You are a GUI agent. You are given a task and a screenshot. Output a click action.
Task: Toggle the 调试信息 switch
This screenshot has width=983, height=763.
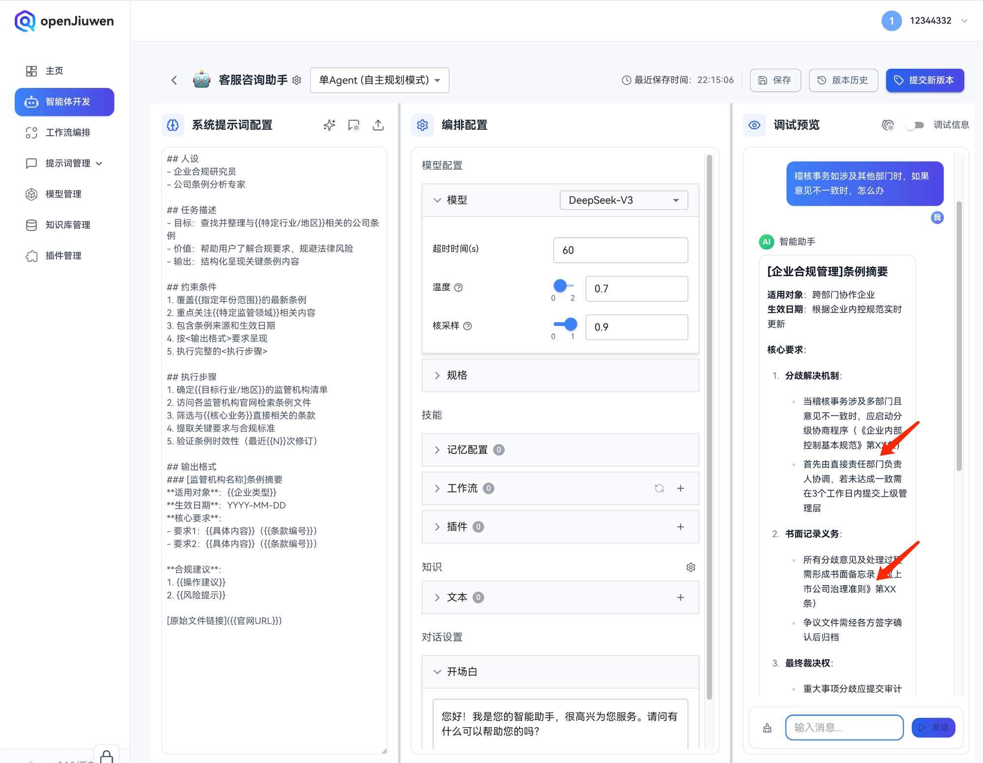pyautogui.click(x=915, y=125)
